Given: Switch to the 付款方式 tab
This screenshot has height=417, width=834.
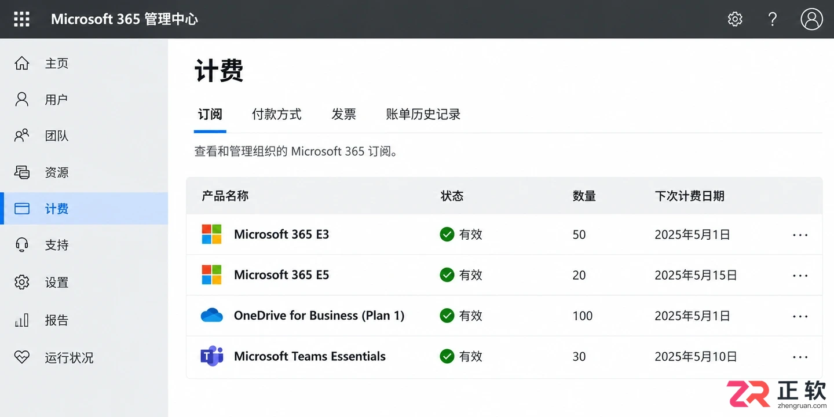Looking at the screenshot, I should pos(277,114).
